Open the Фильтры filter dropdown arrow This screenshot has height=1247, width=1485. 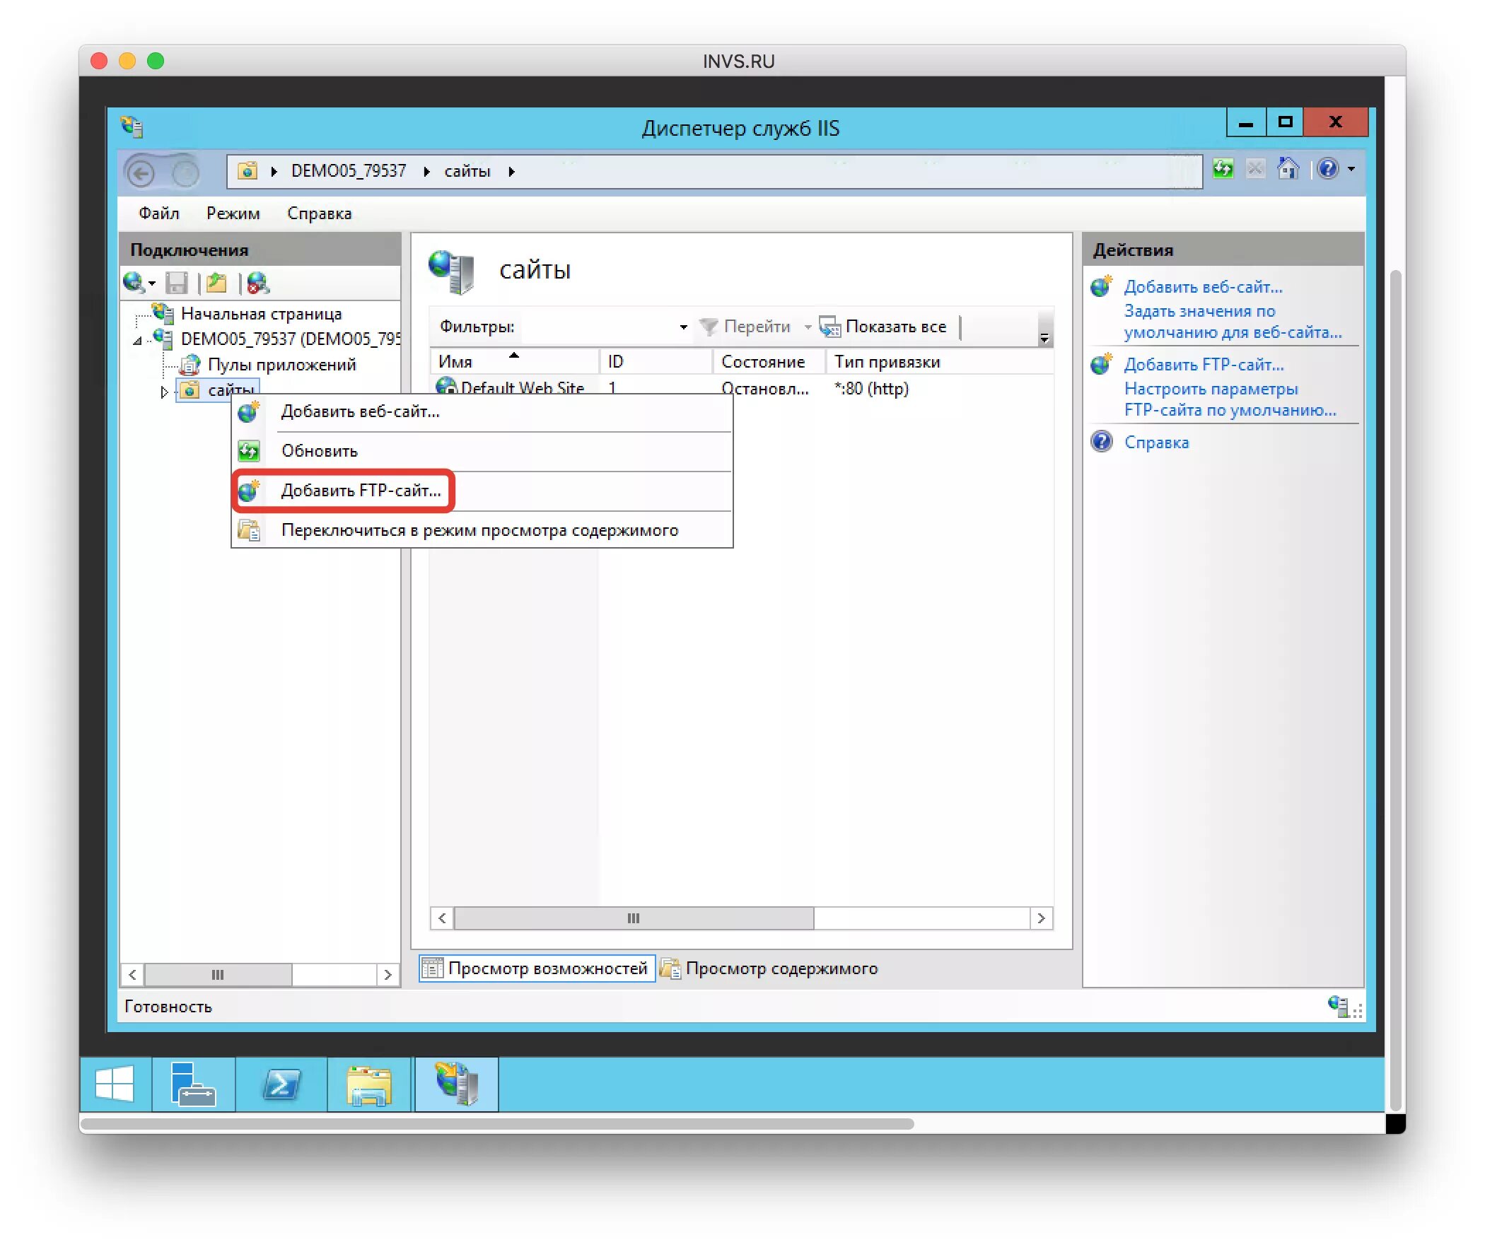point(683,327)
